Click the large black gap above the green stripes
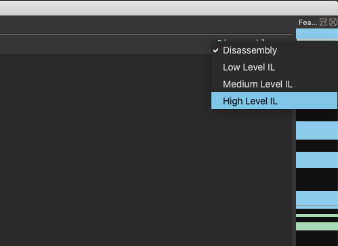The height and width of the screenshot is (246, 338). point(317,180)
